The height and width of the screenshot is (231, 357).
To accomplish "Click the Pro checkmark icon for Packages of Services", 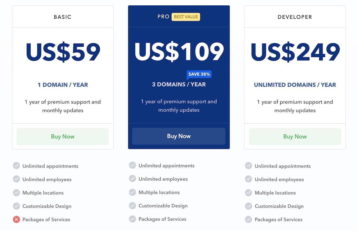I will [132, 219].
